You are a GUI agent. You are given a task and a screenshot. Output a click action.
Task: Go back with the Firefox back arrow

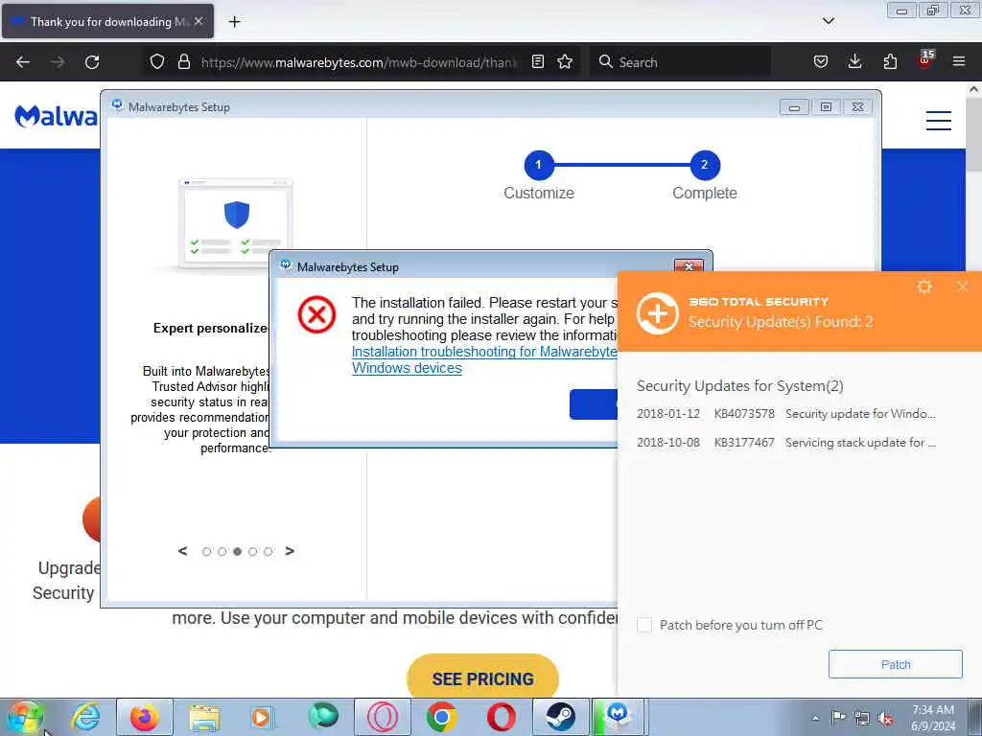coord(23,62)
